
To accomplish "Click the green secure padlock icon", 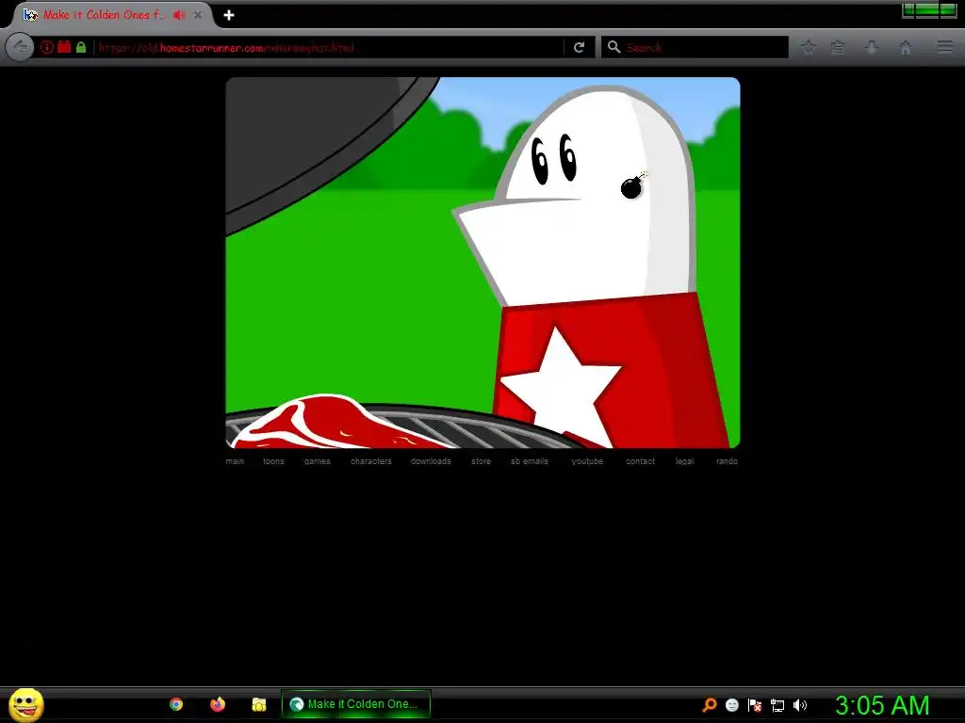I will tap(81, 47).
